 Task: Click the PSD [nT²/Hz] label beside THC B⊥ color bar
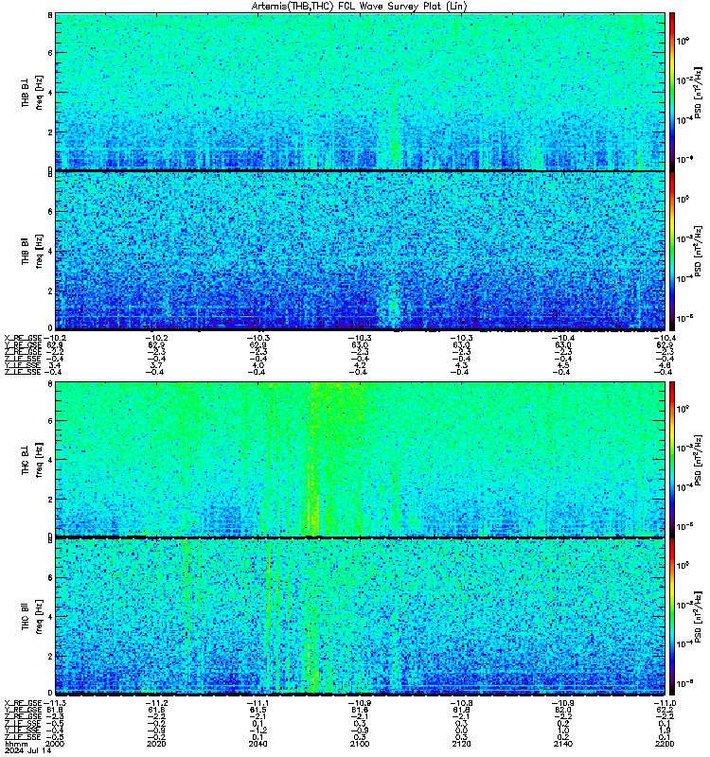point(699,459)
